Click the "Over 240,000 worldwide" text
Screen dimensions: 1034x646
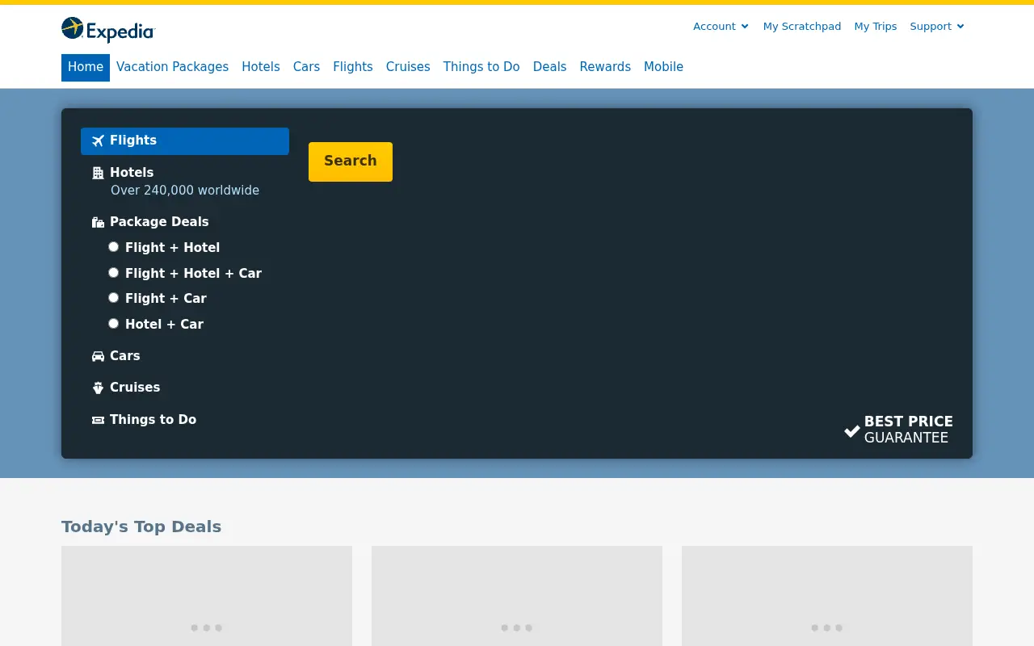tap(185, 191)
